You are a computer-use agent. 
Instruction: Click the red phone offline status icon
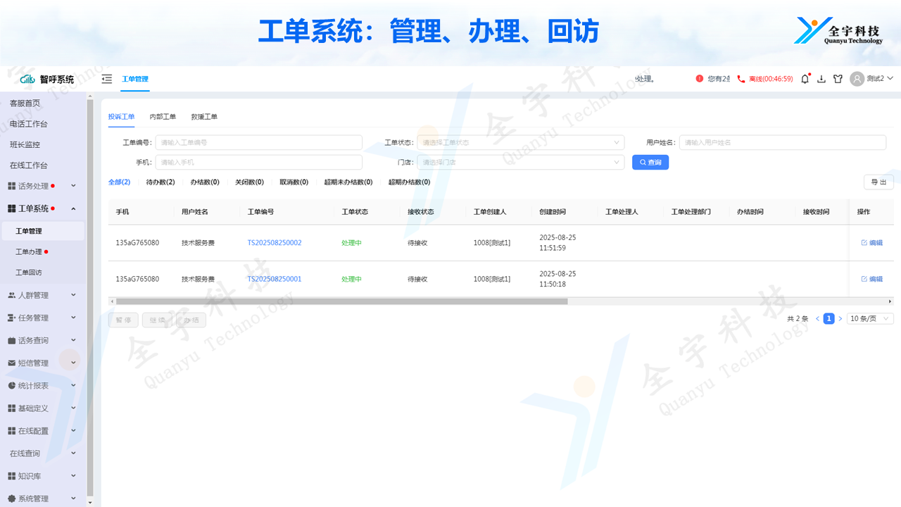(741, 79)
